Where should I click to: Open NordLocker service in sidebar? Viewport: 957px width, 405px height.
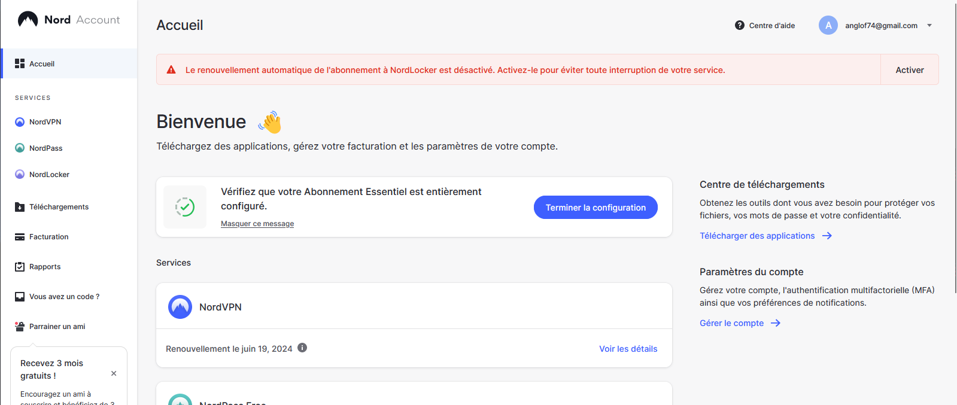[x=49, y=175]
